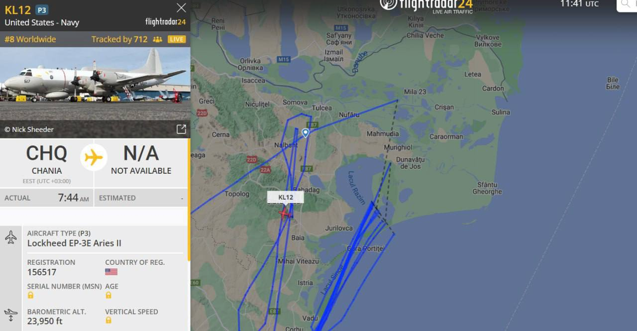Click the red KL12 aircraft on map
Viewport: 637px width, 331px height.
click(285, 214)
